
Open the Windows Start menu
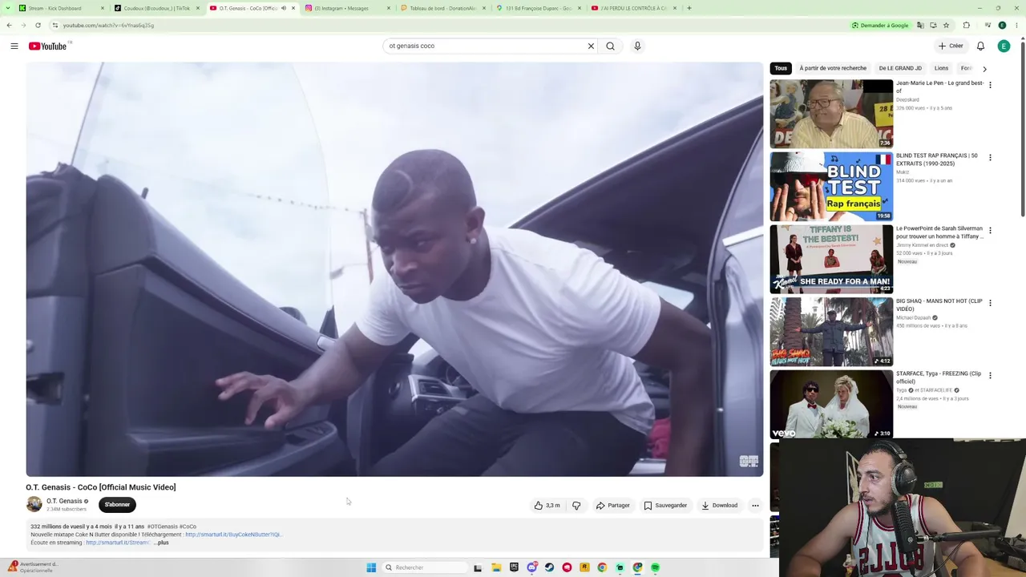371,567
